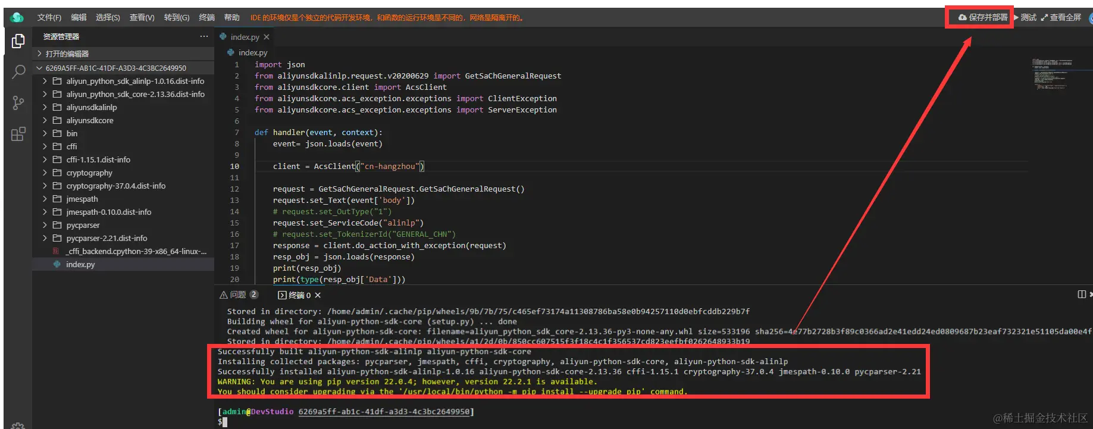
Task: Select index.py in the file tree
Action: pos(123,264)
